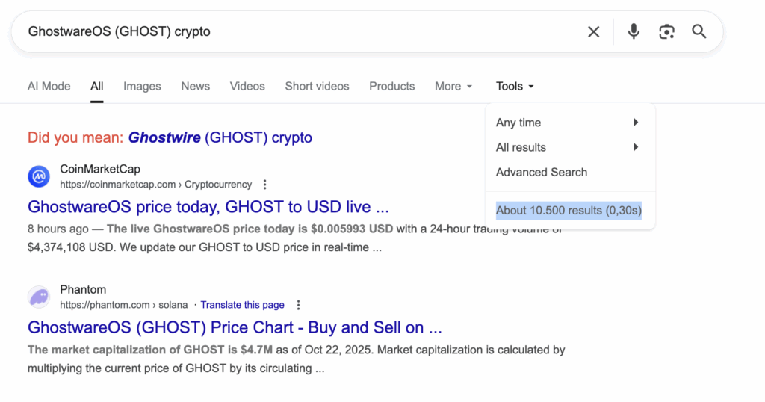Click the Translate this page link
This screenshot has height=402, width=765.
pos(242,305)
